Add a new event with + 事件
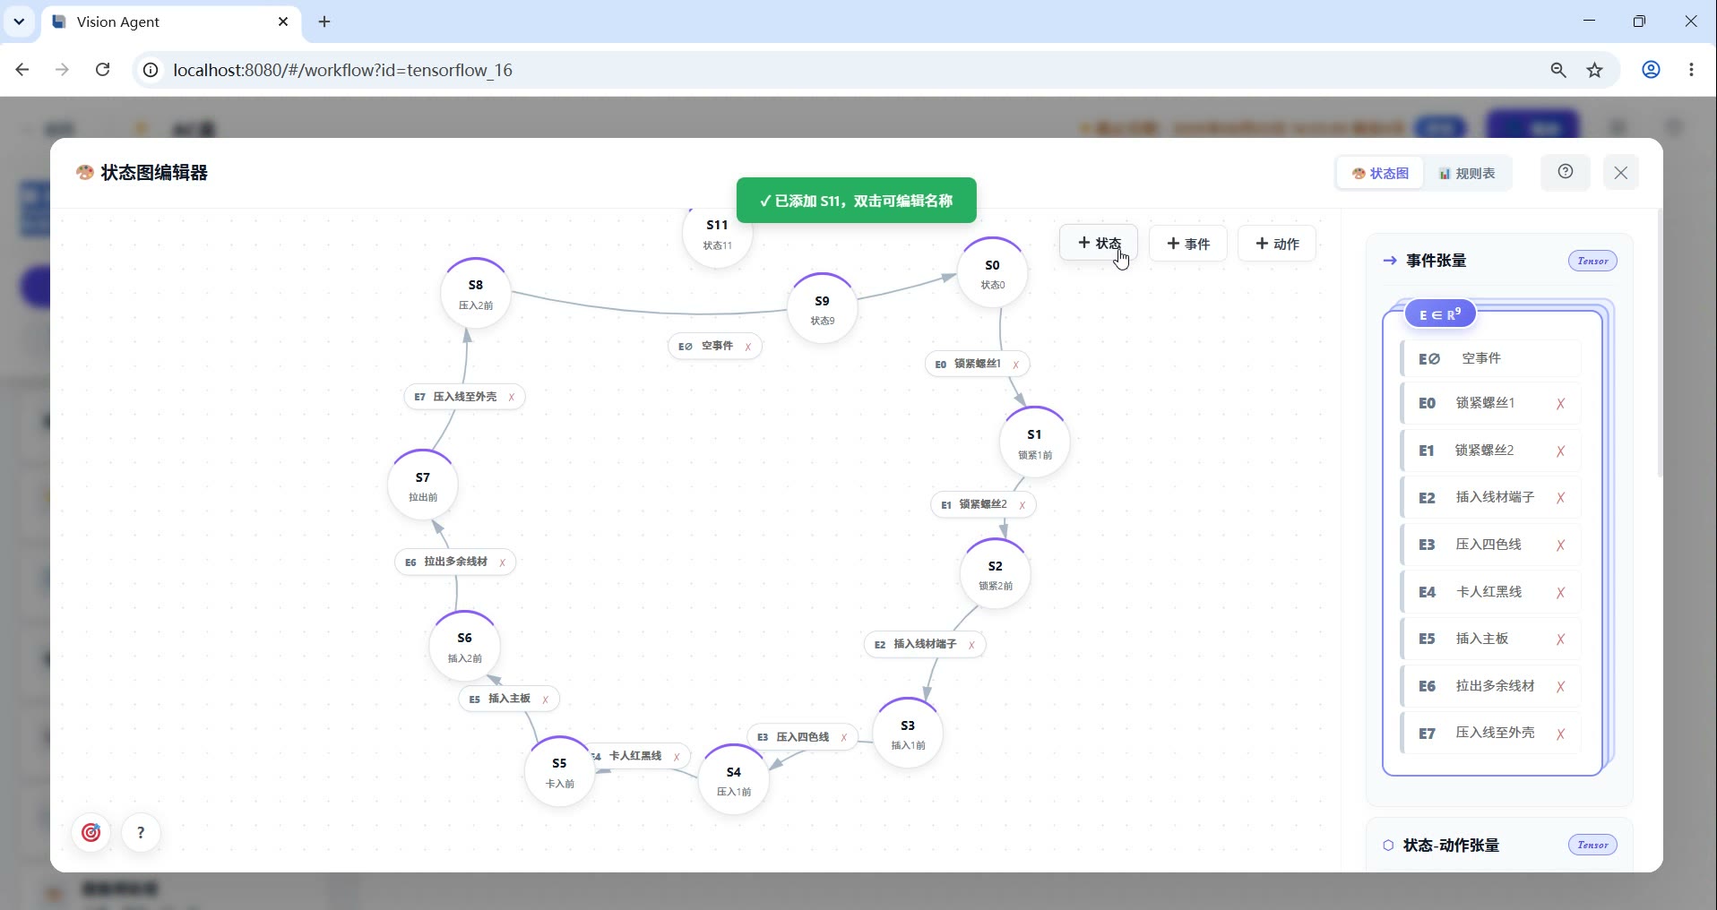The width and height of the screenshot is (1717, 910). [1188, 244]
